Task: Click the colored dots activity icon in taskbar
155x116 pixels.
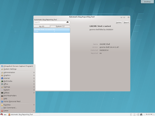Action: coord(5,115)
